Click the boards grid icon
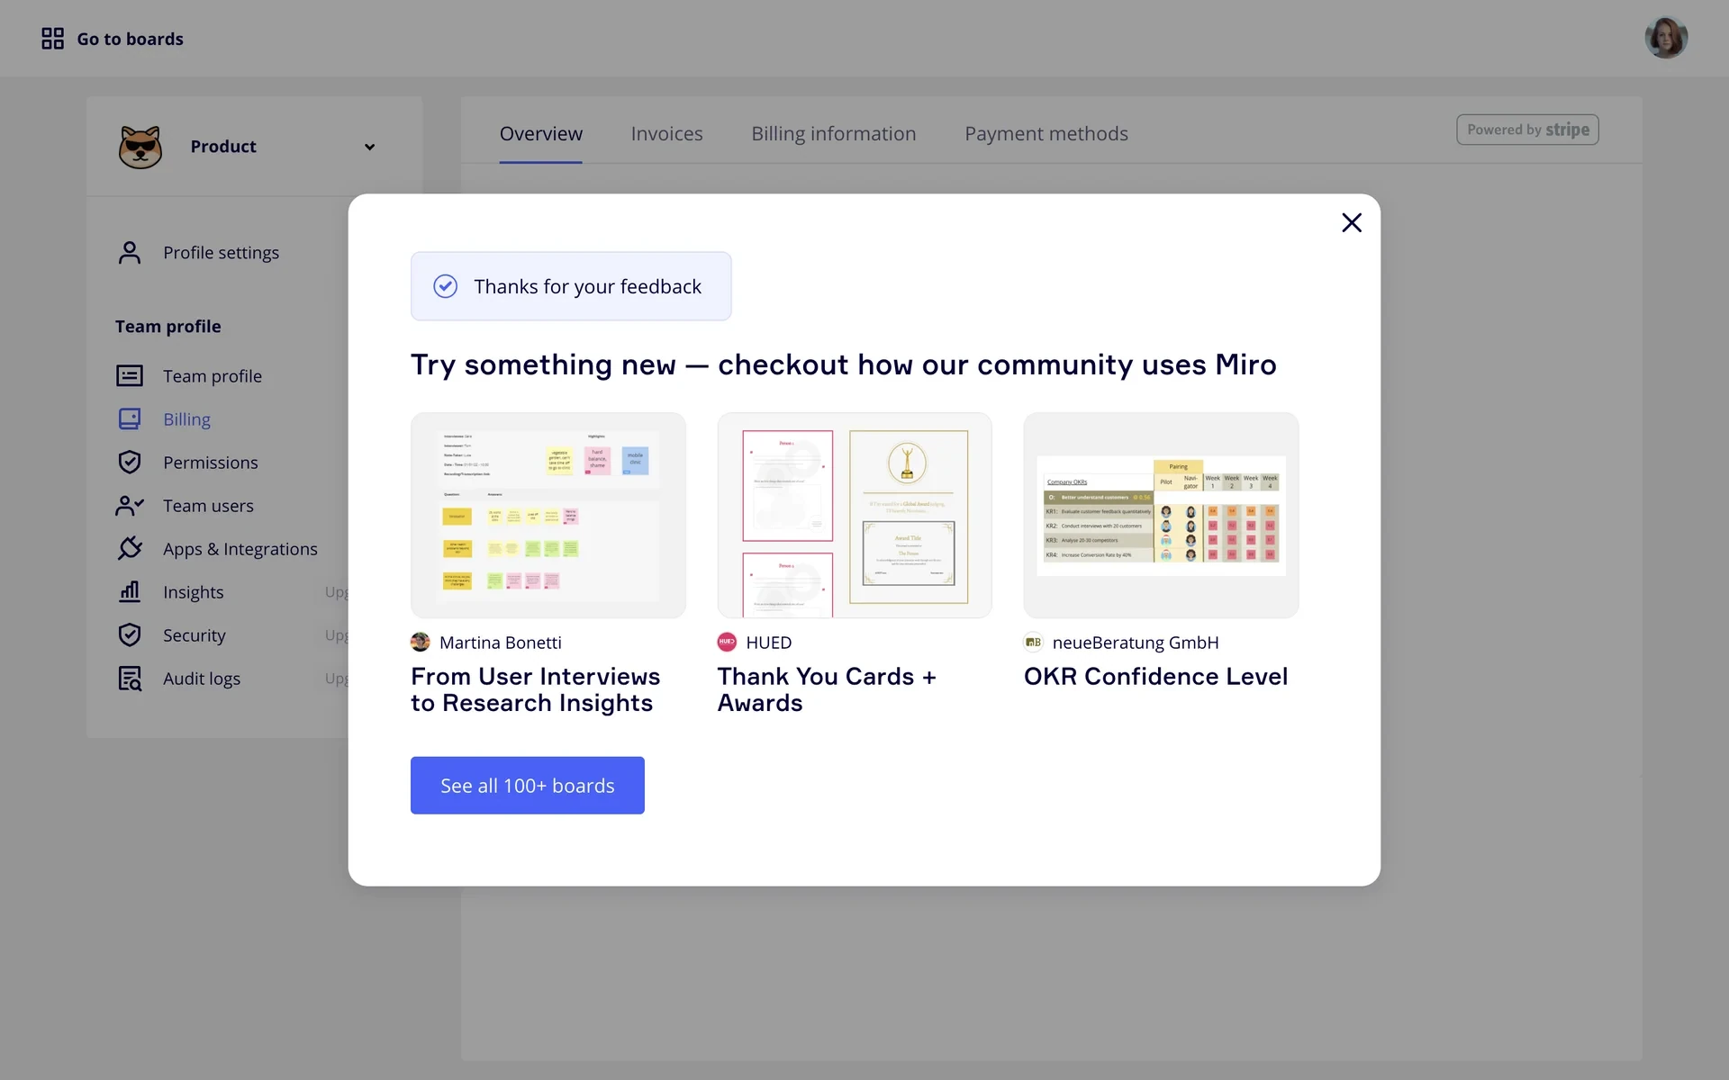Image resolution: width=1729 pixels, height=1080 pixels. [52, 39]
